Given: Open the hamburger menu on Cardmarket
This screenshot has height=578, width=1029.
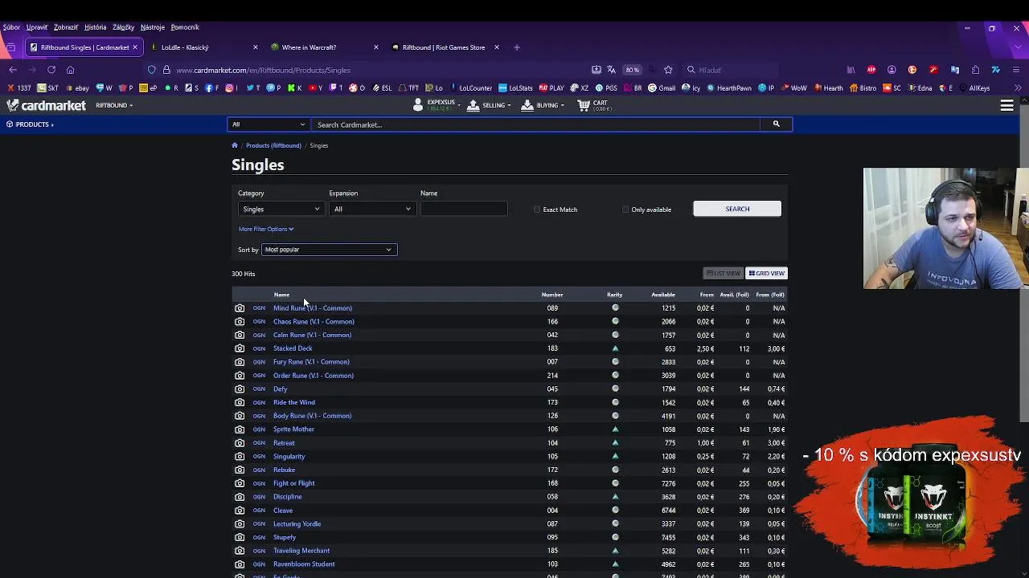Looking at the screenshot, I should (1006, 105).
